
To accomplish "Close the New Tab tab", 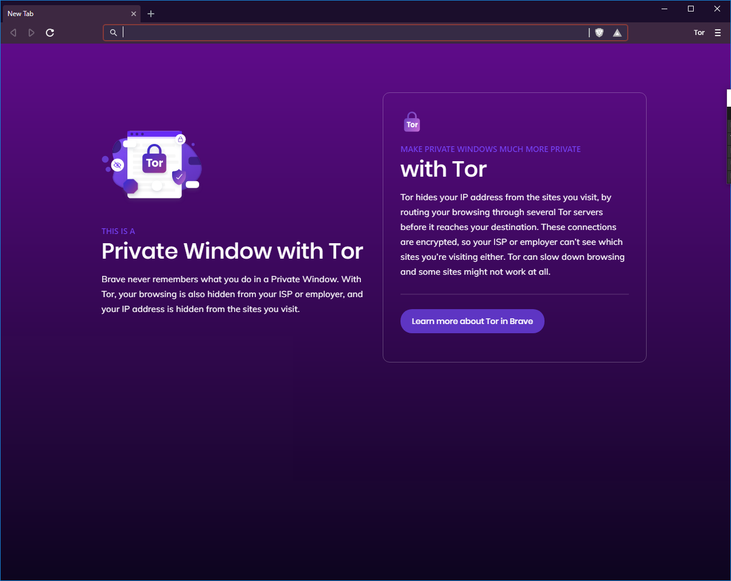I will 134,14.
